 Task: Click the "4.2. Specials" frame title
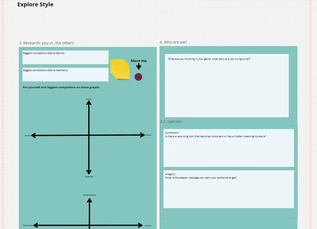tap(171, 122)
